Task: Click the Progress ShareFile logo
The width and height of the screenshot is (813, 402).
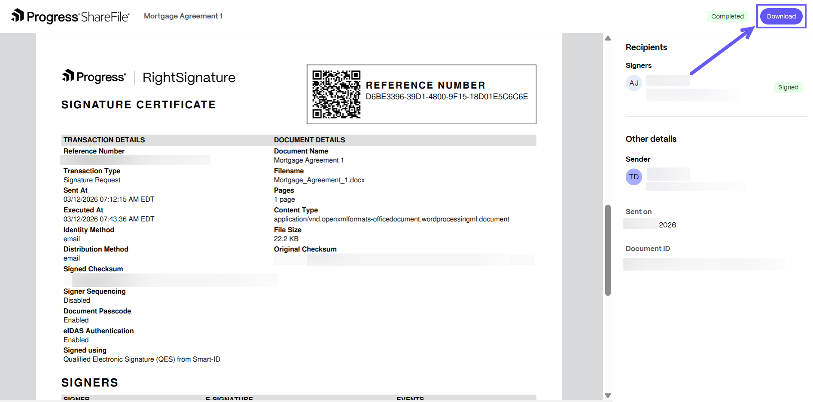Action: (70, 16)
